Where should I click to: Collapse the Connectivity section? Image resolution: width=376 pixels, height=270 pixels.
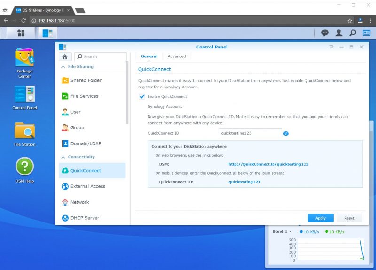pyautogui.click(x=63, y=157)
